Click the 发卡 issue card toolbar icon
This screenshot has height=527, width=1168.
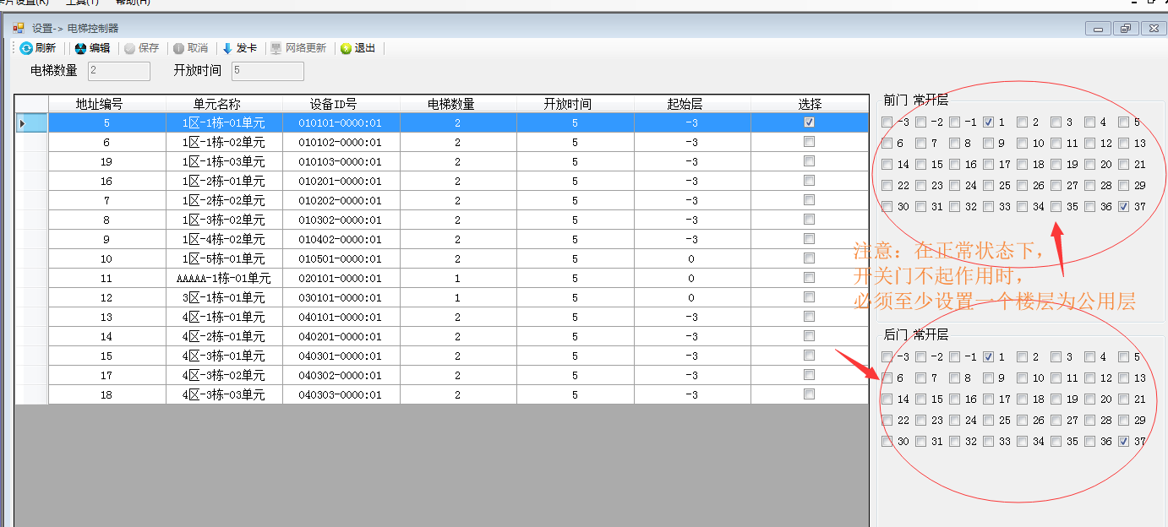(227, 49)
